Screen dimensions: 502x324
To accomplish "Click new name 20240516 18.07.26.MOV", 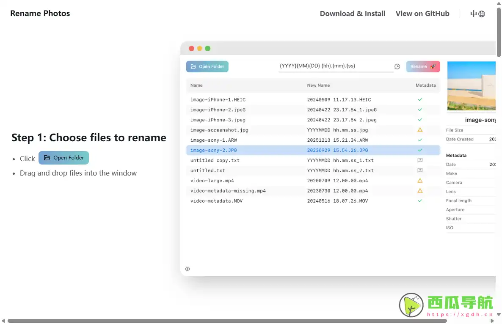I will coord(337,201).
